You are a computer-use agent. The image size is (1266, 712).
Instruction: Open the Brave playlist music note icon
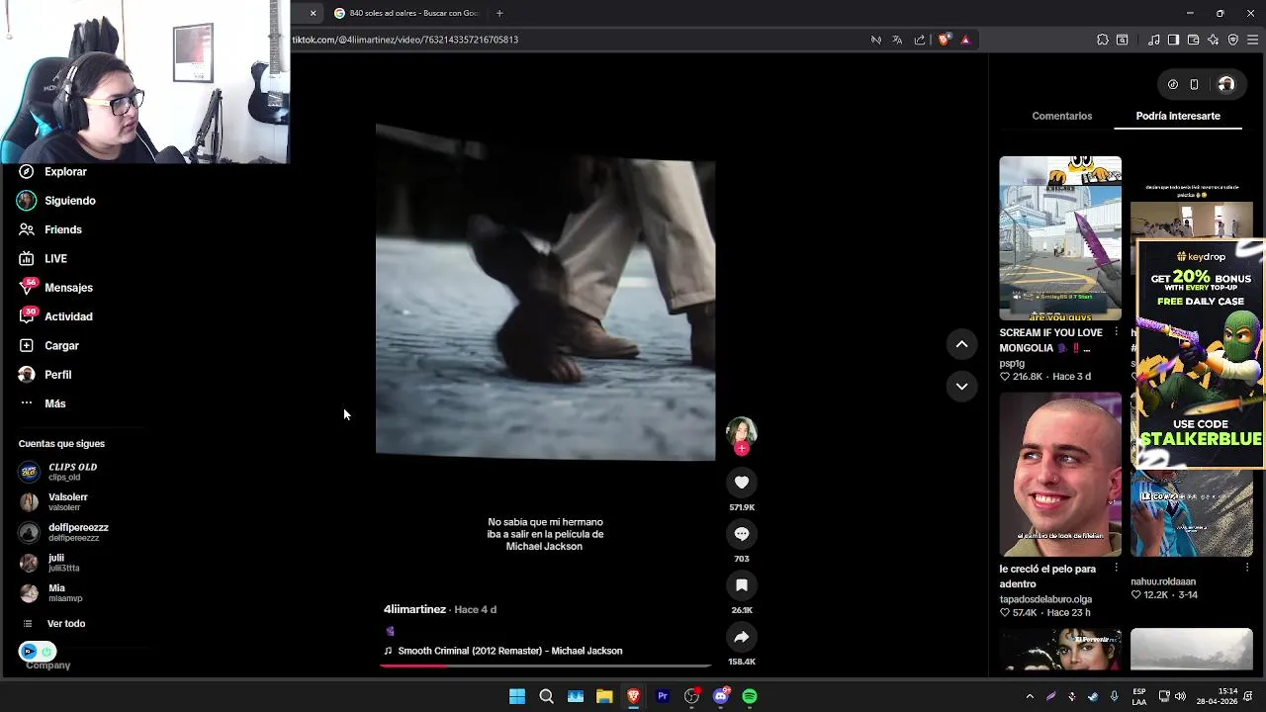[1154, 40]
